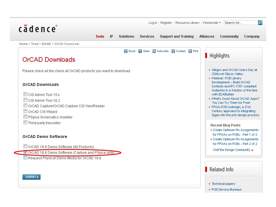Open the Company menu
The width and height of the screenshot is (276, 207).
click(x=252, y=37)
